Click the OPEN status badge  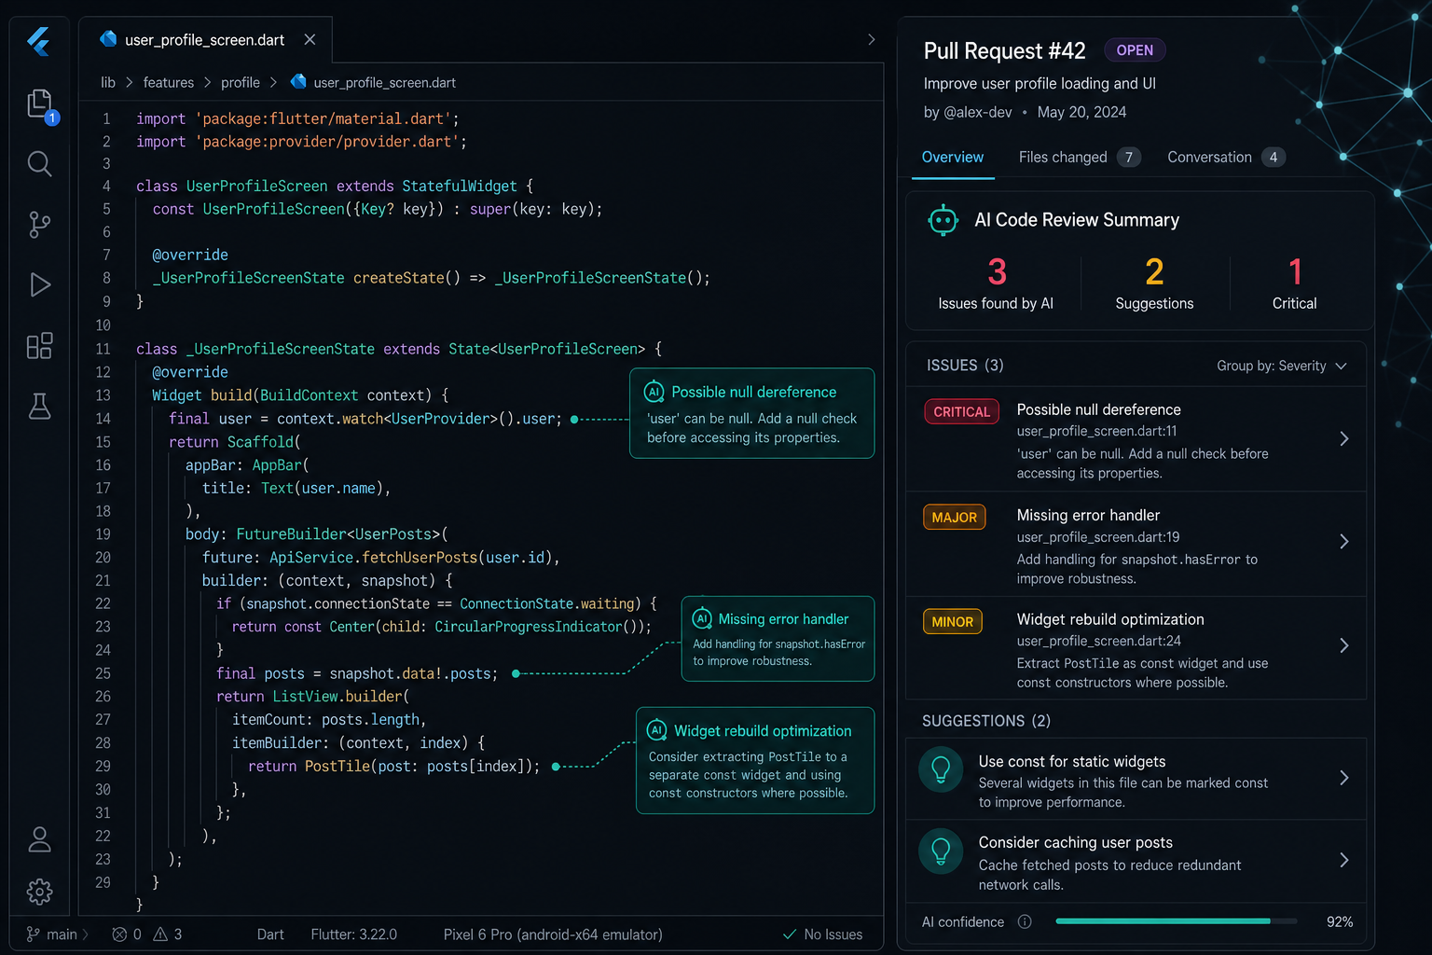(1135, 50)
